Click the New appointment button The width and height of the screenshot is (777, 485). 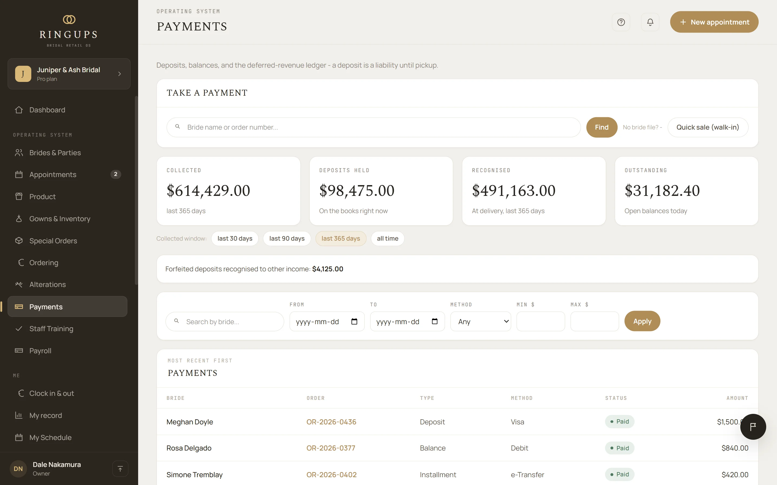pos(714,22)
